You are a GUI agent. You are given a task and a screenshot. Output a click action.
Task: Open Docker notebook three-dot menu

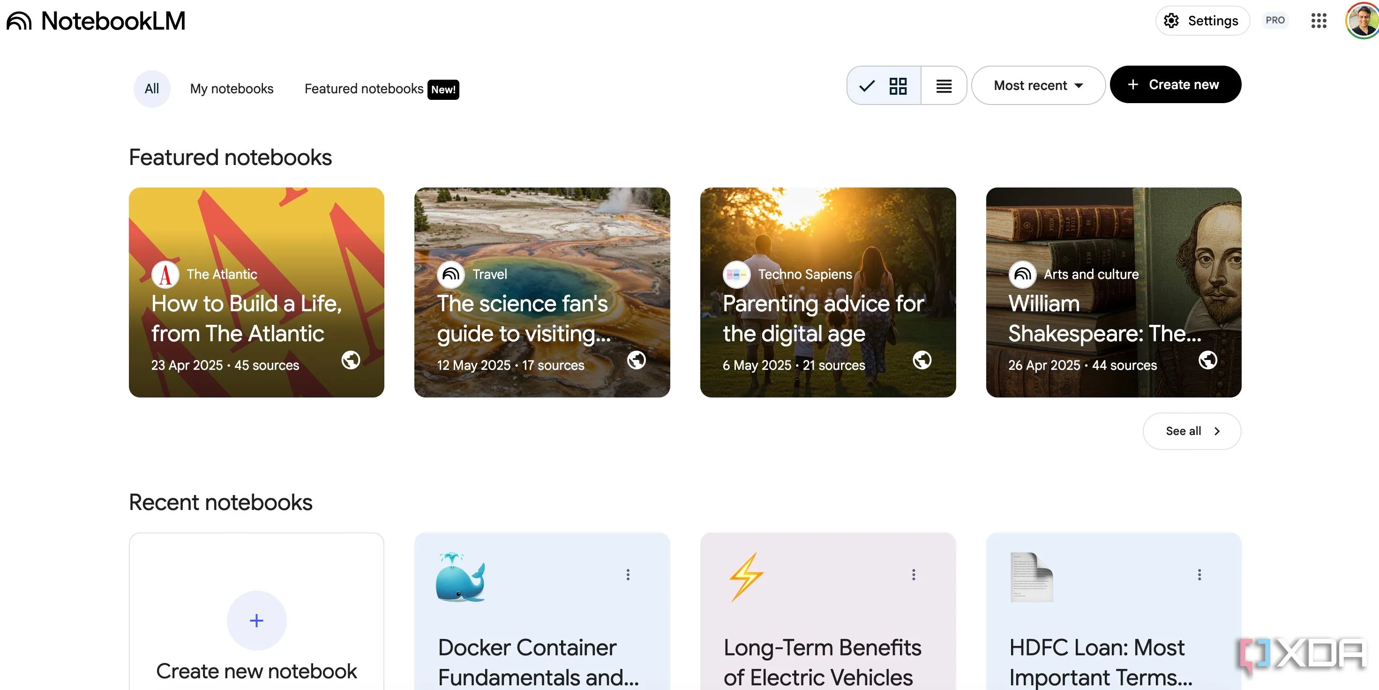point(628,575)
